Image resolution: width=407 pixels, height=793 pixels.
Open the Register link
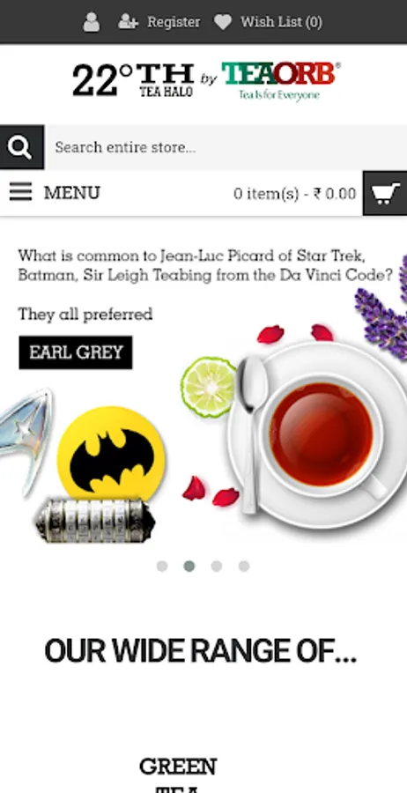pos(174,22)
